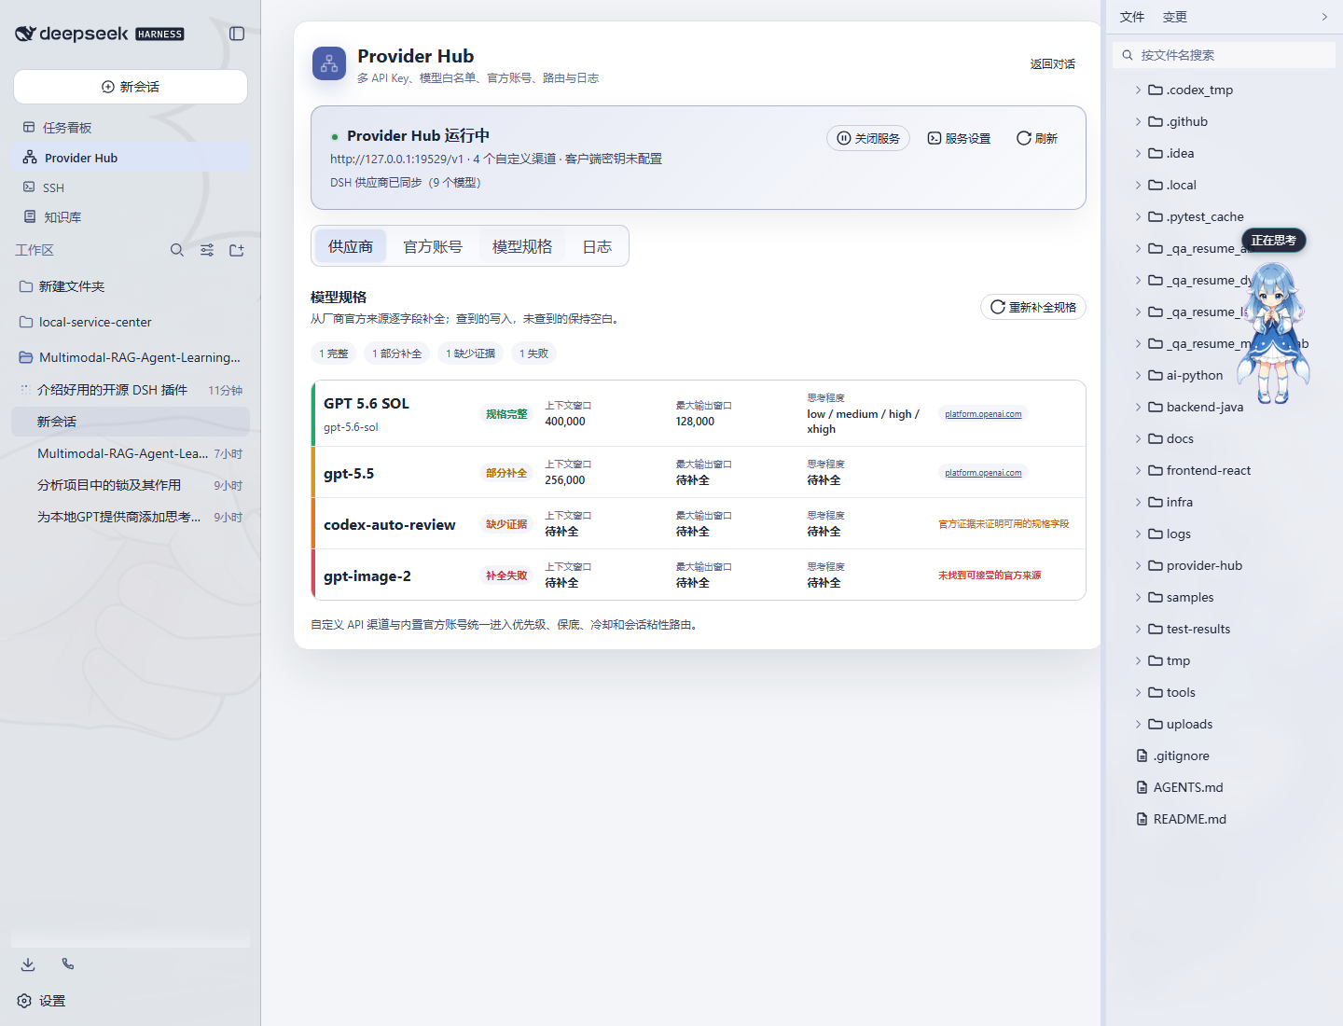The width and height of the screenshot is (1343, 1026).
Task: Expand the .pytest_cache folder
Action: [1138, 216]
